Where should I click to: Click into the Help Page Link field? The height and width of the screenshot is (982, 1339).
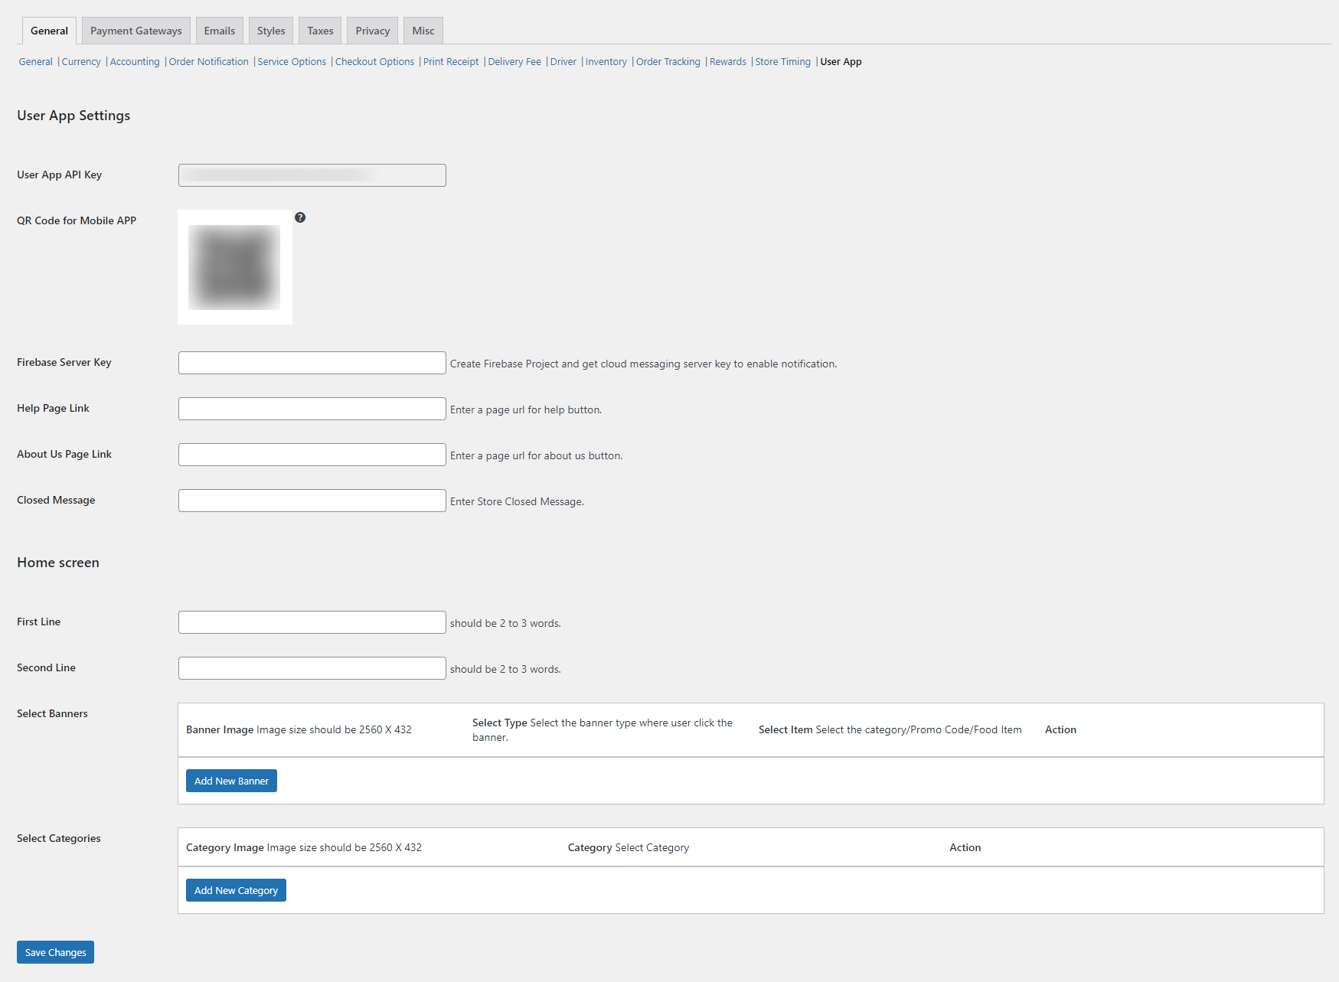(x=312, y=409)
